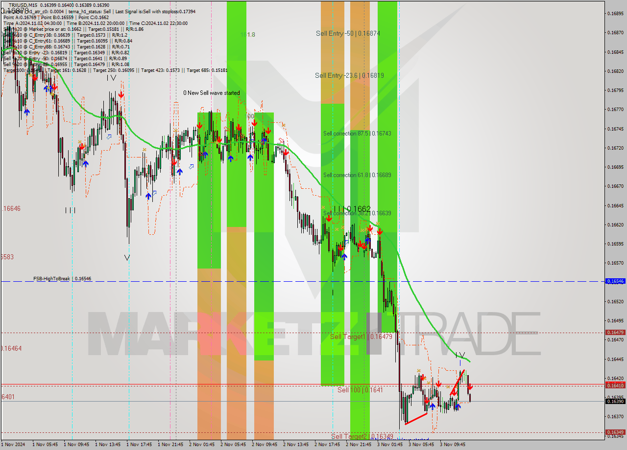Click the 'Point A:0.16769' info line
The image size is (627, 450).
[x=20, y=17]
